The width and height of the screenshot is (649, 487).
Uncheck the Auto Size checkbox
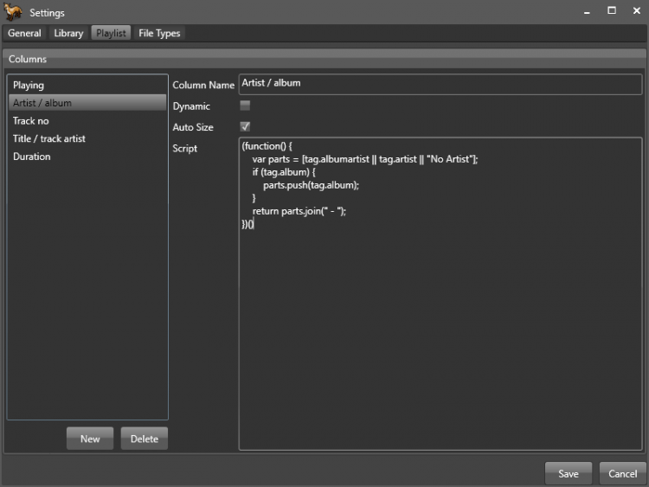point(245,126)
